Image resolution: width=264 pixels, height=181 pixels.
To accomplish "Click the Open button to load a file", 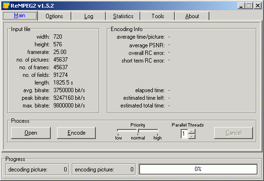I will [x=31, y=133].
